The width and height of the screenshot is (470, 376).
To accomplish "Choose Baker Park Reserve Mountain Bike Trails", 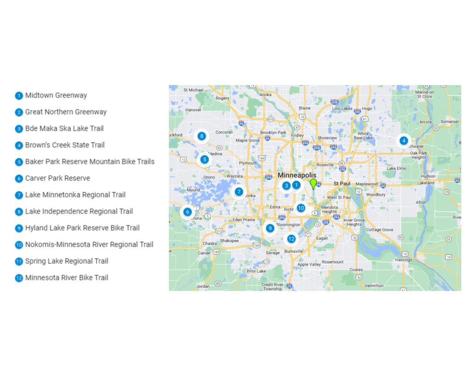I will pos(90,162).
